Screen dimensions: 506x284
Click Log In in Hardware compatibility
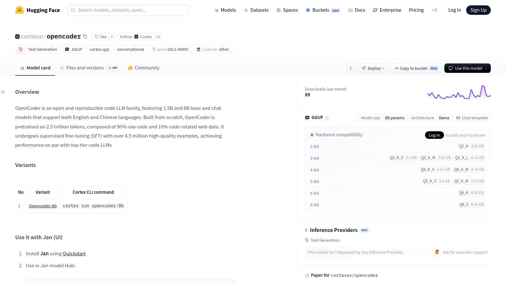tap(434, 135)
